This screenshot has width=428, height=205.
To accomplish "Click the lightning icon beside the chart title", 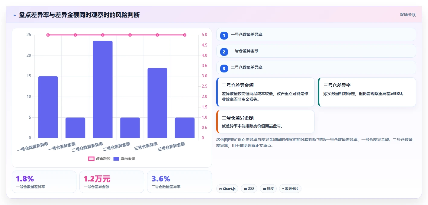I will (14, 15).
